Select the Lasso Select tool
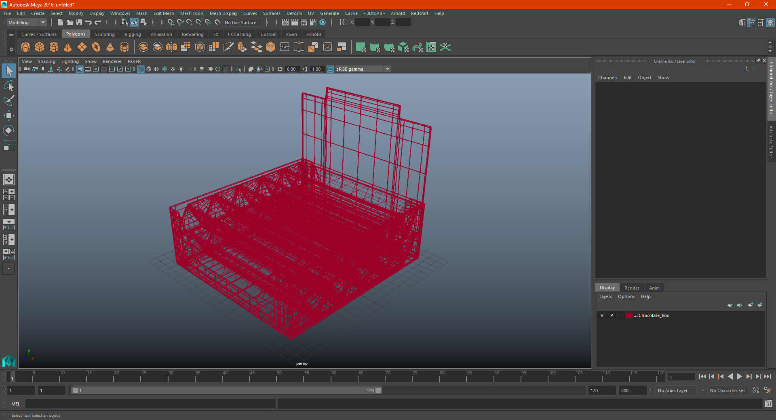 coord(9,86)
